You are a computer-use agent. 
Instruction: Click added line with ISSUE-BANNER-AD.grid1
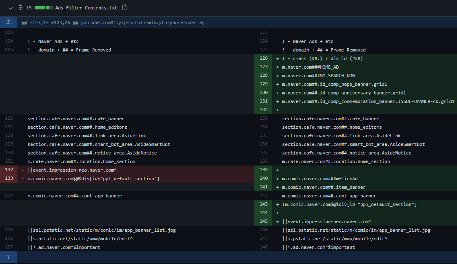pos(368,101)
